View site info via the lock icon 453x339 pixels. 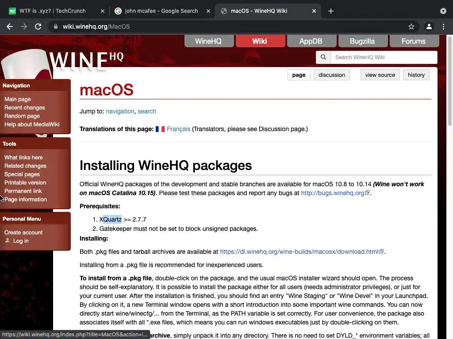point(56,26)
